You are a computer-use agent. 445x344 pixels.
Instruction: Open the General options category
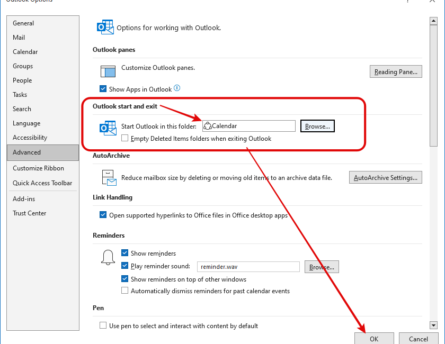(43, 23)
